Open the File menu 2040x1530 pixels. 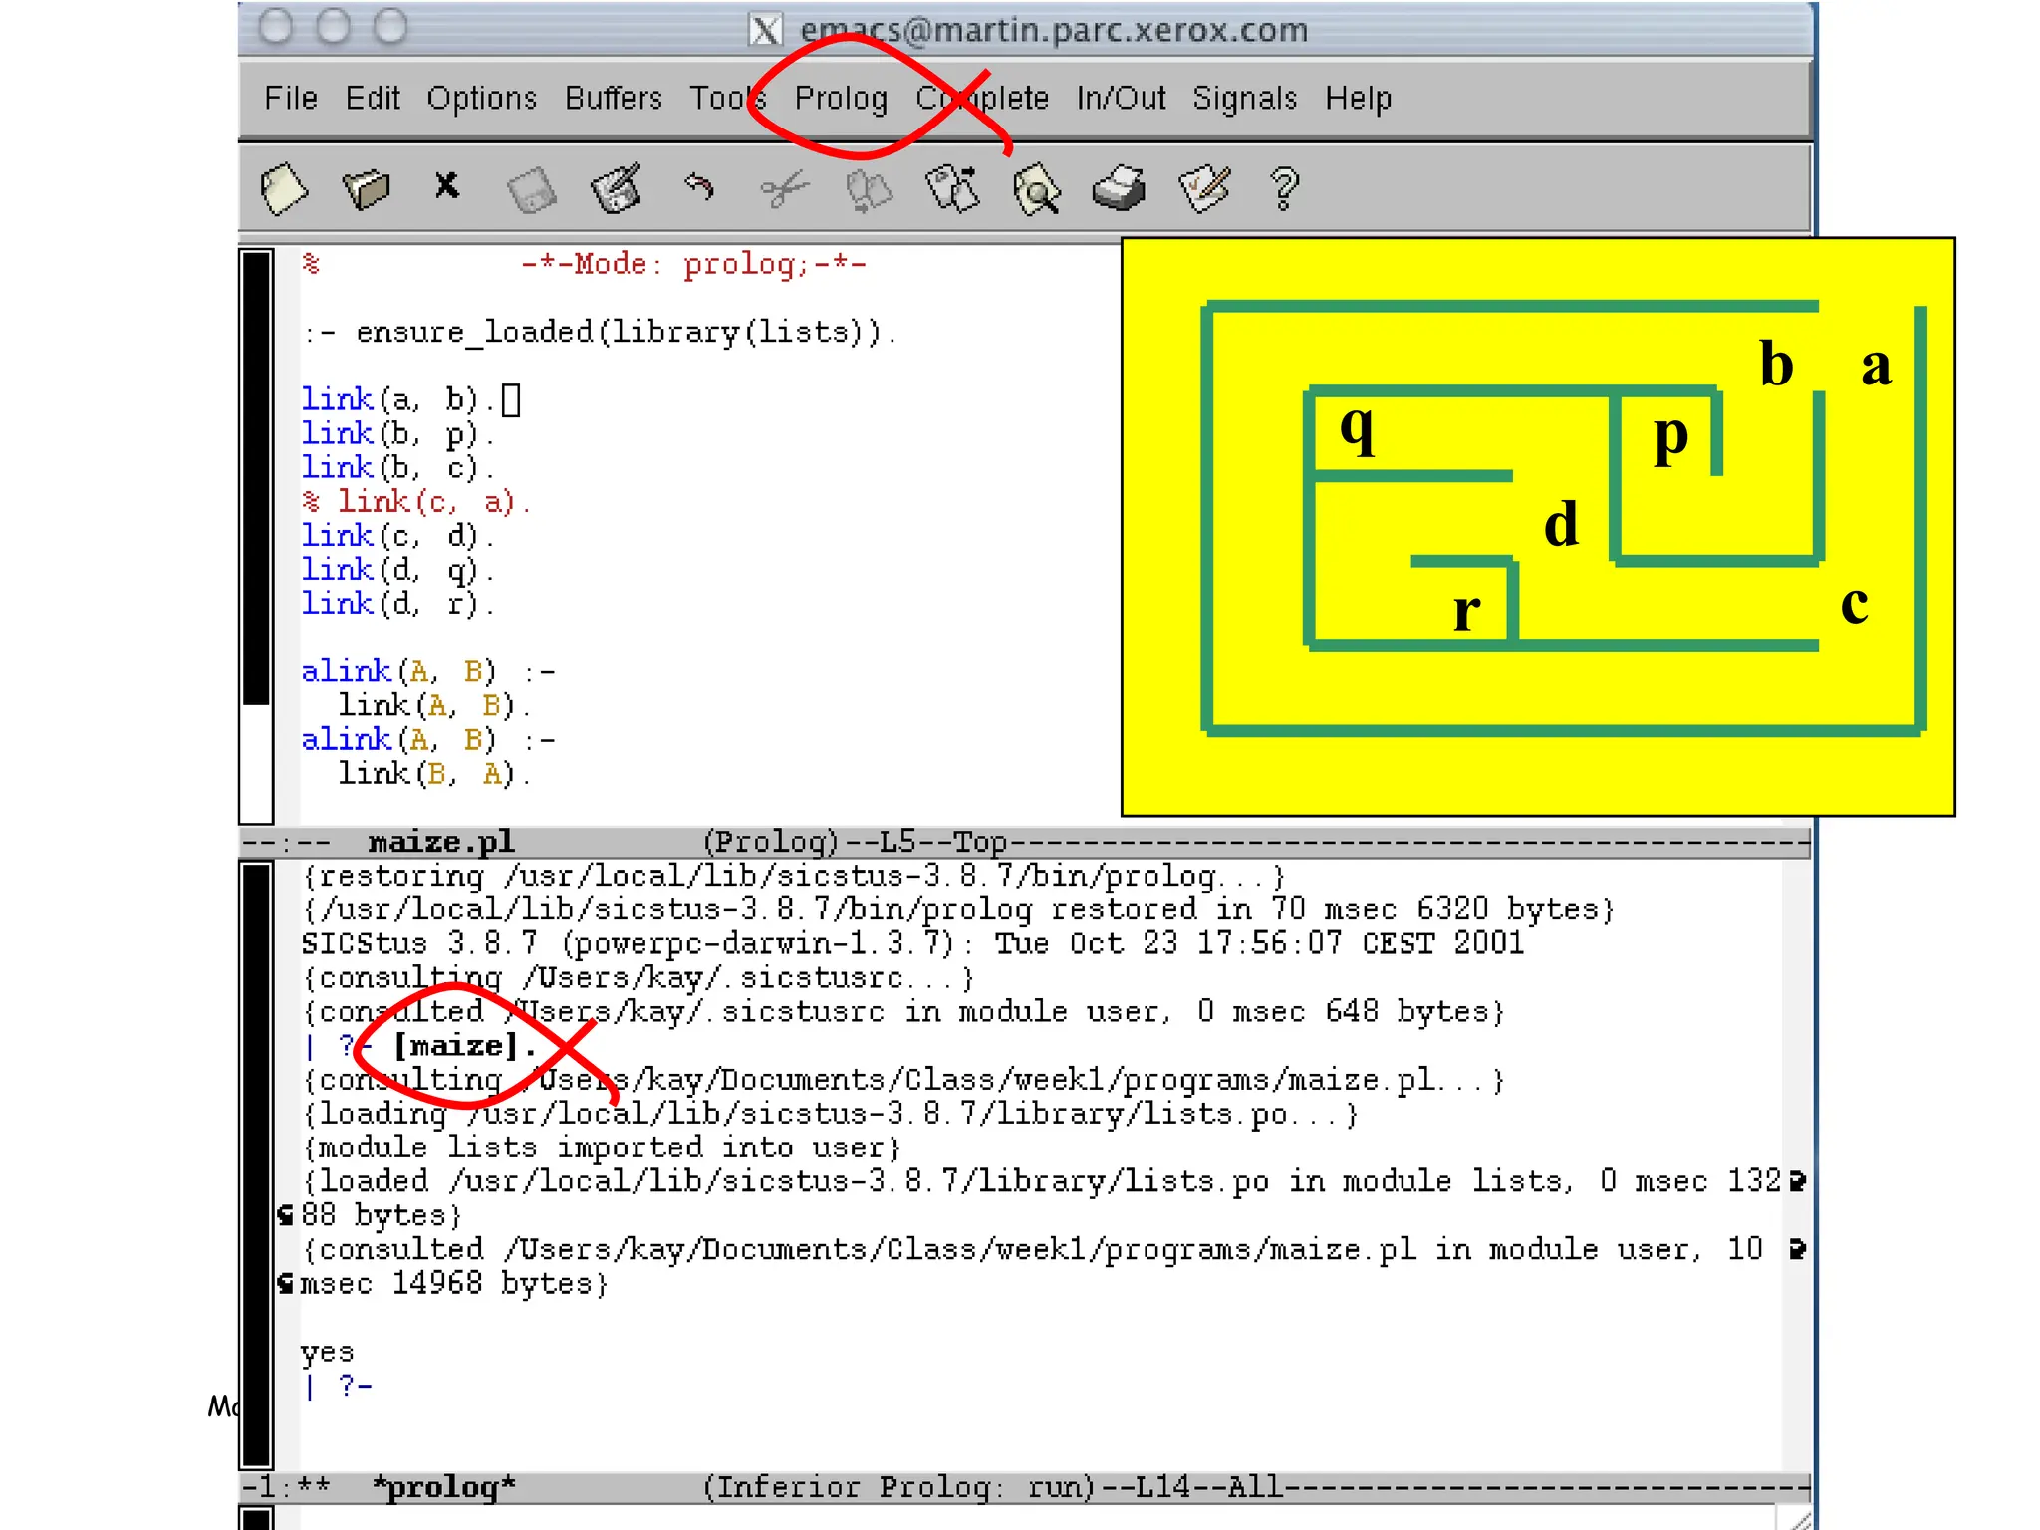[x=291, y=98]
